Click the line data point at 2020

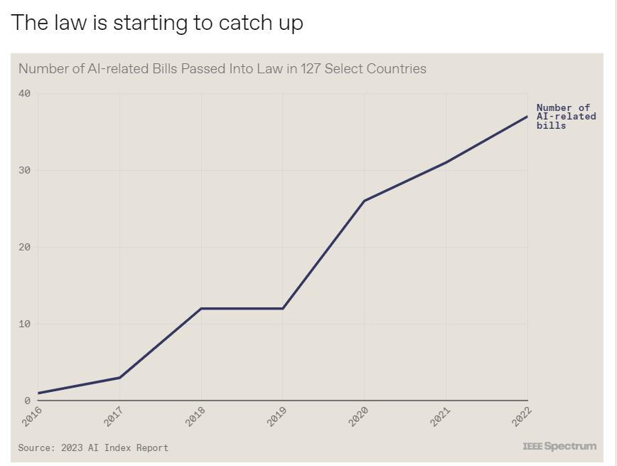(365, 201)
